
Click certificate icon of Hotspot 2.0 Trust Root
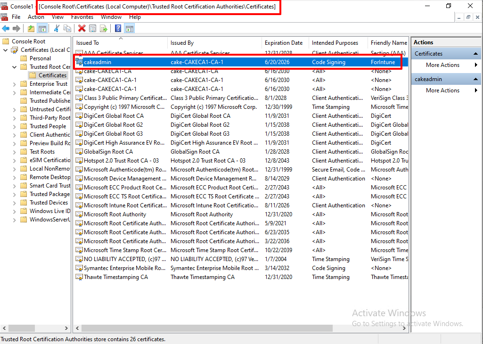(79, 161)
